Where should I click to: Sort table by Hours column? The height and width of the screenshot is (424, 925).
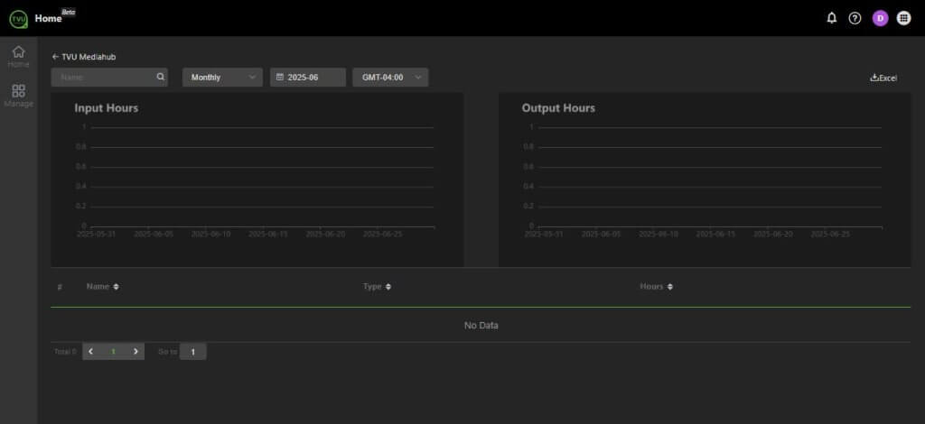[658, 287]
